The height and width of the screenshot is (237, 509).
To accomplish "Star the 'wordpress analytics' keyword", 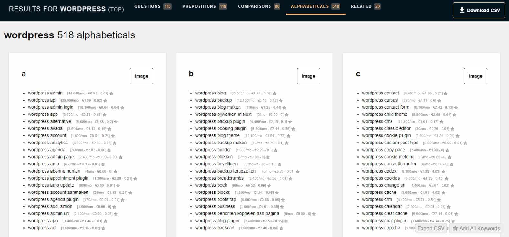I will 115,143.
